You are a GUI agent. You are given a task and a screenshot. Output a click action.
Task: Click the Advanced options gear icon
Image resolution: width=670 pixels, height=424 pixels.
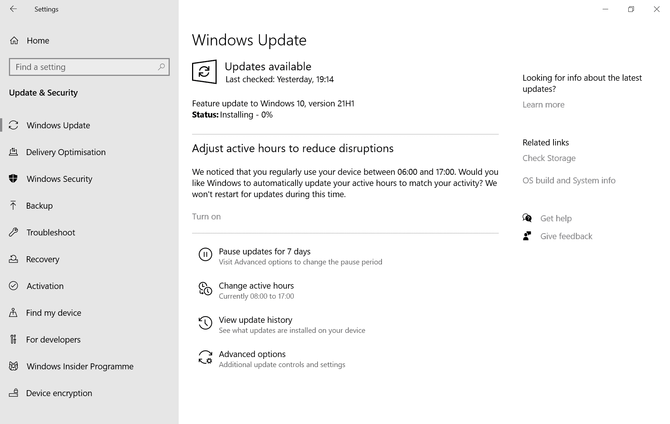tap(205, 358)
